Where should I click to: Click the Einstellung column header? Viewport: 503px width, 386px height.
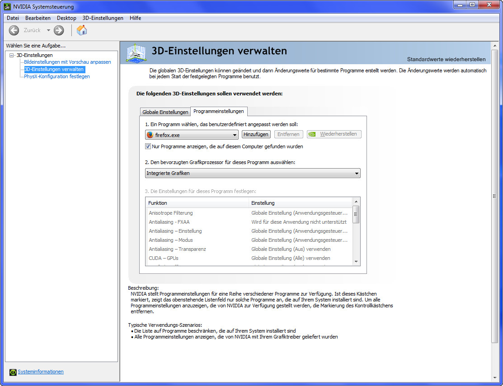[x=300, y=203]
